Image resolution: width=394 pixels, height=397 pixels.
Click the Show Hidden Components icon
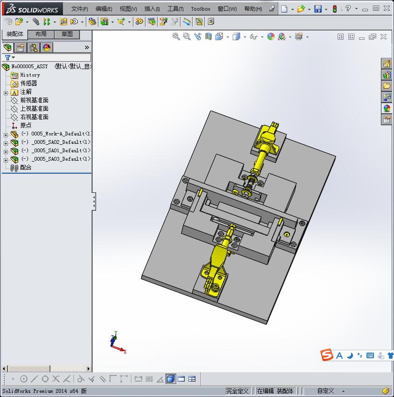92,22
